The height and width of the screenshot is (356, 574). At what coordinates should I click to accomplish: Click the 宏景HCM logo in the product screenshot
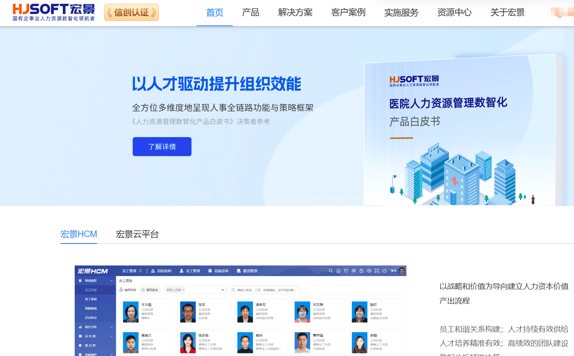click(93, 271)
